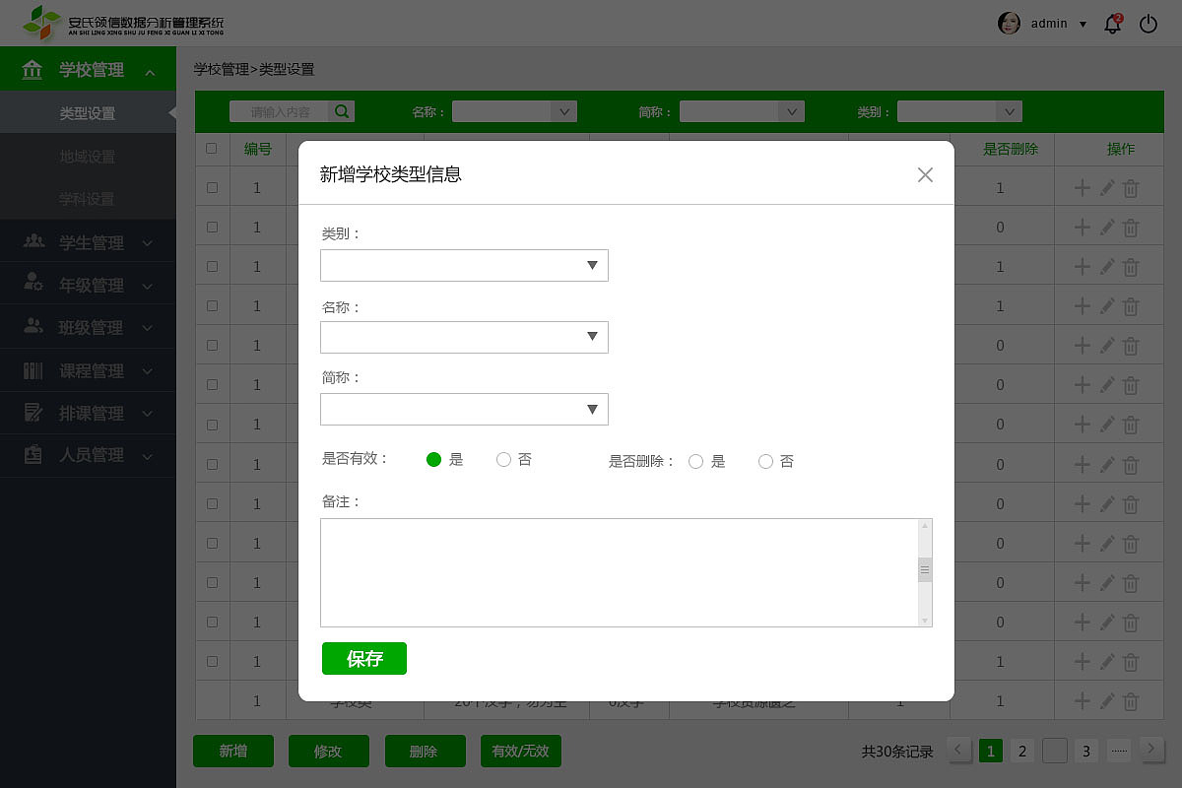This screenshot has height=788, width=1182.
Task: Open the admin account dropdown arrow
Action: [x=1083, y=24]
